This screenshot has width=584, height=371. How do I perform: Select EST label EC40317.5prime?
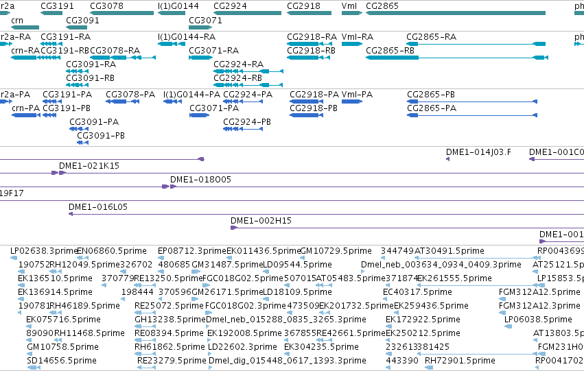coord(417,292)
